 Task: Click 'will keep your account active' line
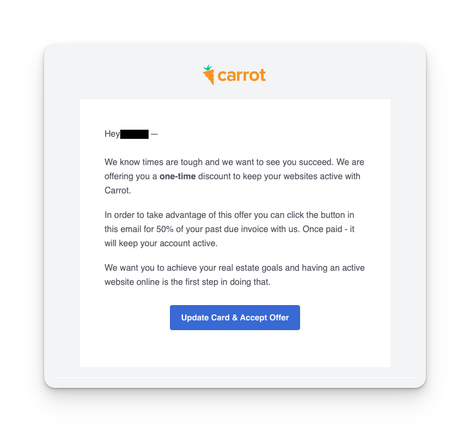(x=161, y=244)
